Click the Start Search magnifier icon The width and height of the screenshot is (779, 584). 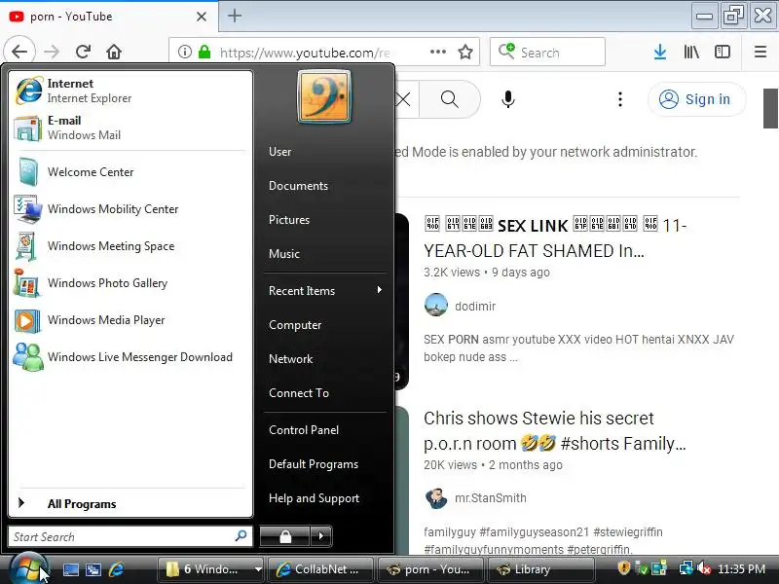click(241, 536)
